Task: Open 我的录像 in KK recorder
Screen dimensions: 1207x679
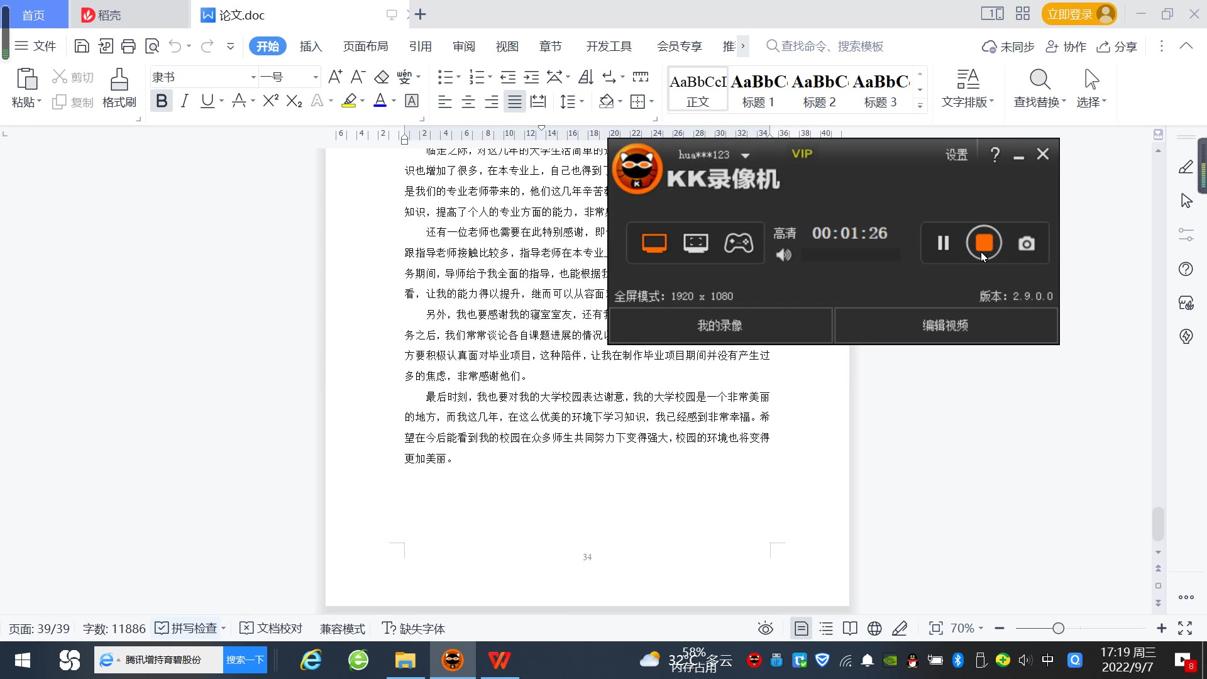Action: pos(720,325)
